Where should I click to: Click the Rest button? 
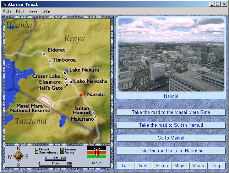click(144, 166)
